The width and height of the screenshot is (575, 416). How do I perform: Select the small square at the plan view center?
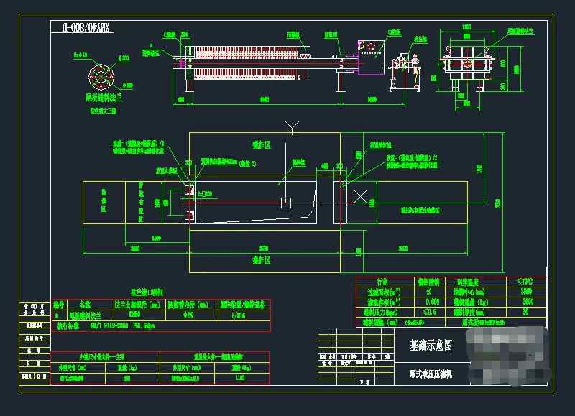point(285,203)
